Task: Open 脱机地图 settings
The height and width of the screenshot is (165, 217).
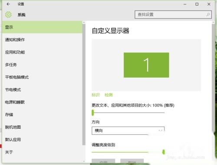Action: pos(42,127)
